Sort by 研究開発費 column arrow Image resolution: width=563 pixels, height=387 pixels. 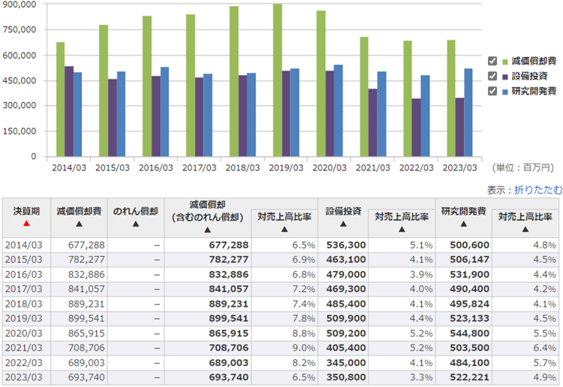[463, 224]
